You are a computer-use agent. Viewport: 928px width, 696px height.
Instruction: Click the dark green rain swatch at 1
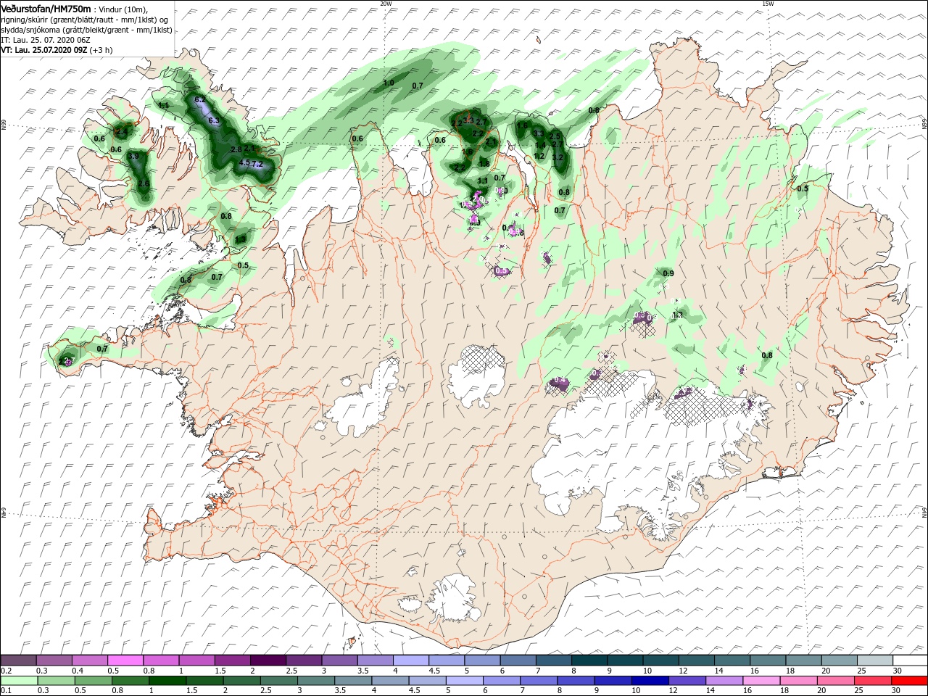point(167,681)
